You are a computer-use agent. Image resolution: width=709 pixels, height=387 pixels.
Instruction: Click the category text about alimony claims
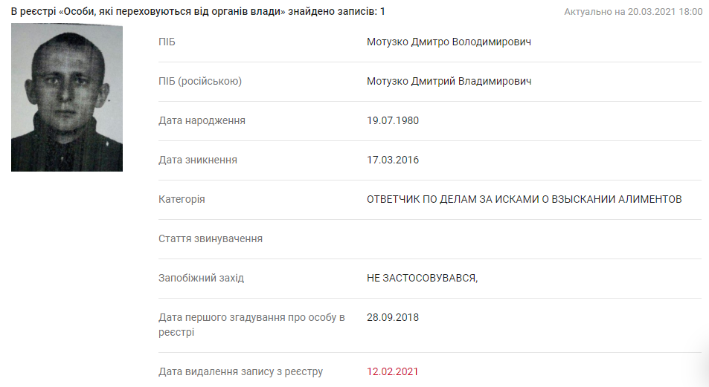pos(524,199)
